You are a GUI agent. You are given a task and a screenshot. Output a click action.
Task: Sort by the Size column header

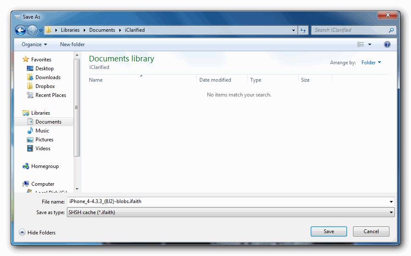[315, 80]
